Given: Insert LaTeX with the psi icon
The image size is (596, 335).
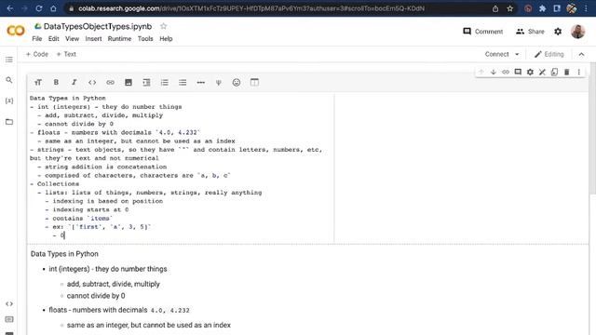Looking at the screenshot, I should (219, 83).
